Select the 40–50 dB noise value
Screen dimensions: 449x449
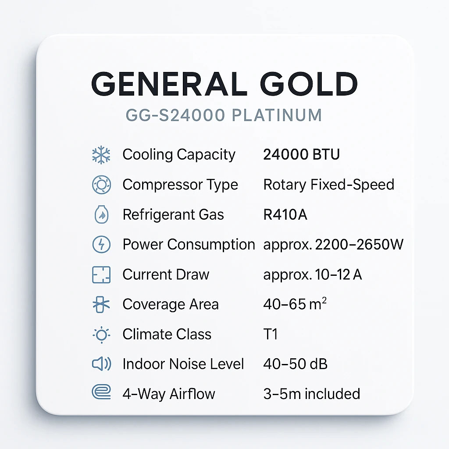[x=295, y=364]
